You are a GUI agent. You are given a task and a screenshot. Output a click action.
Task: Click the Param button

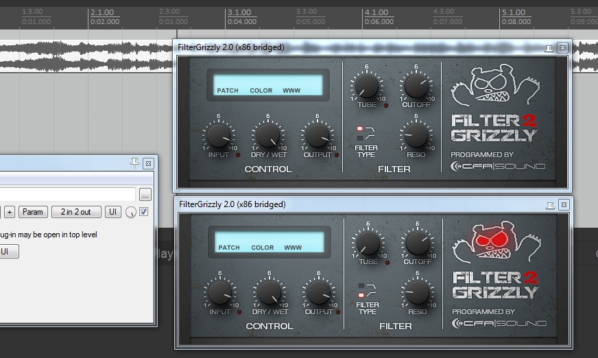[33, 212]
